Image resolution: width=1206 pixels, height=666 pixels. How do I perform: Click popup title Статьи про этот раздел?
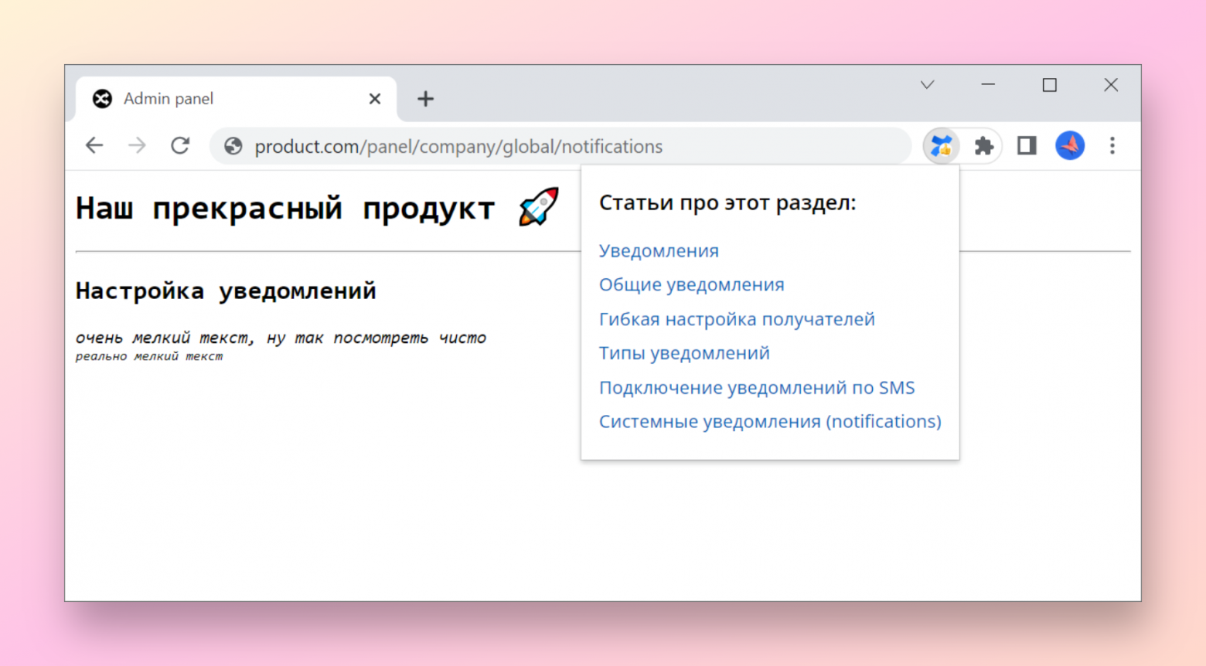pyautogui.click(x=727, y=202)
